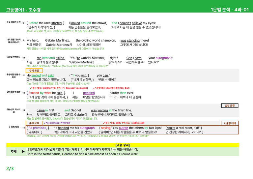Image resolution: width=253 pixels, height=179 pixels.
Task: Select the yellow [내용 정리] heading bar
Action: (x=123, y=145)
